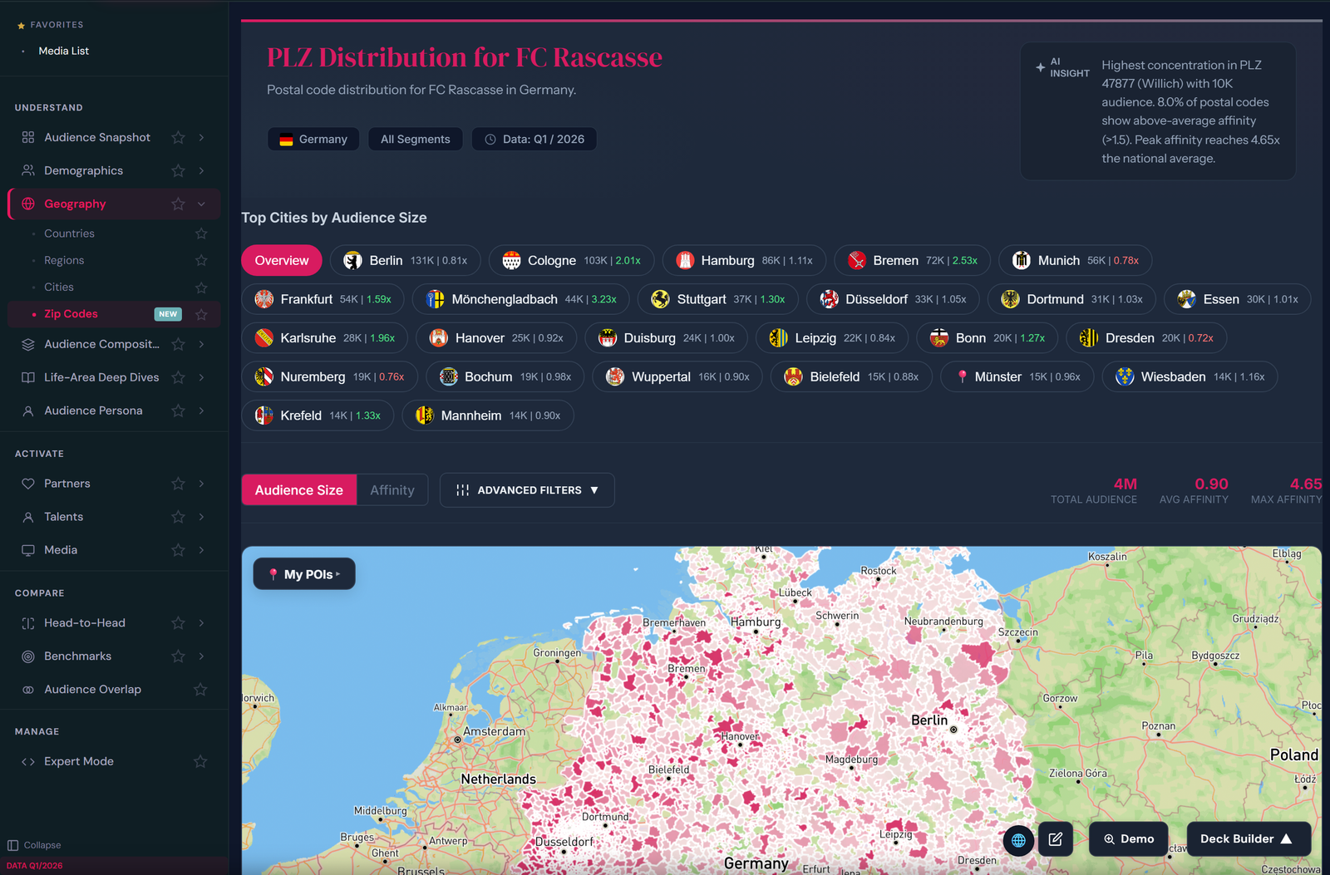Toggle the Regions favorite star

click(201, 260)
